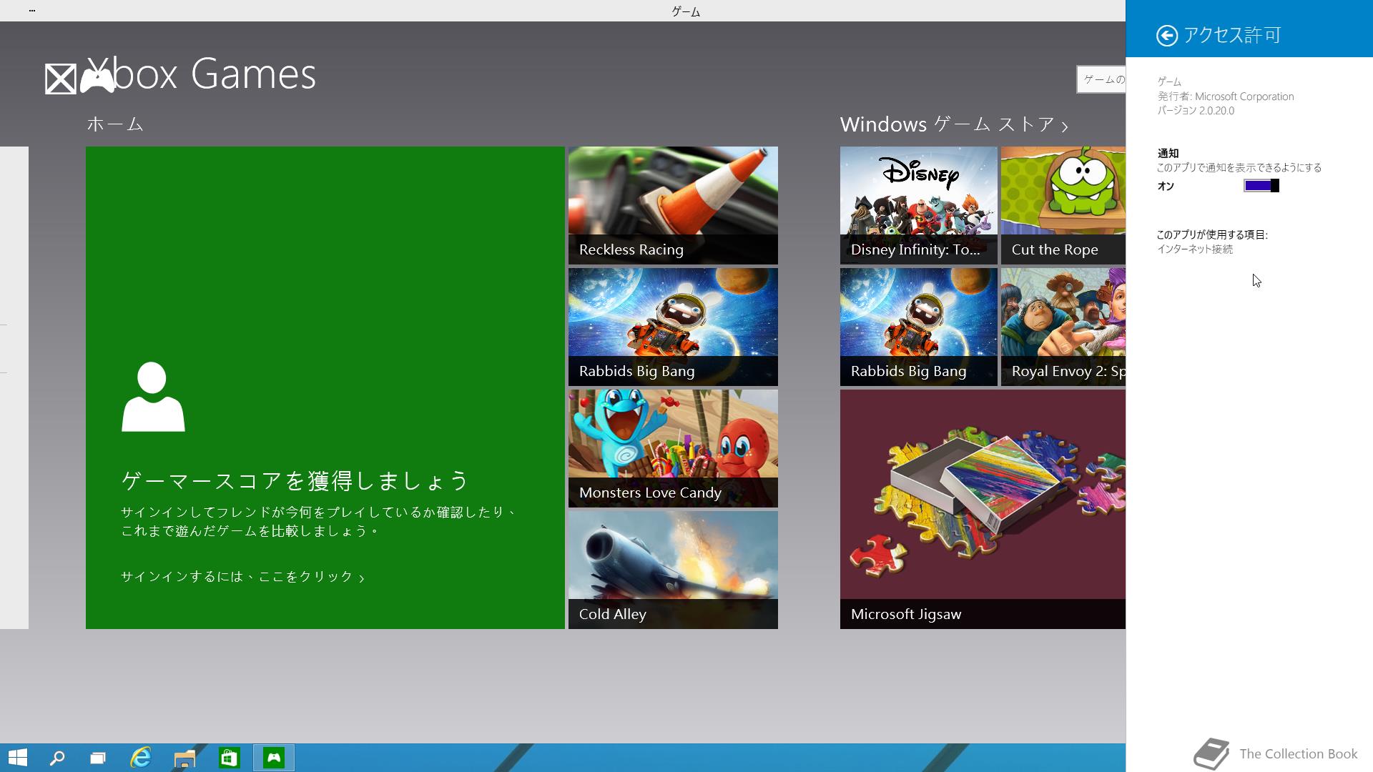Click the ゲーム window title text
Image resolution: width=1373 pixels, height=772 pixels.
(x=686, y=11)
